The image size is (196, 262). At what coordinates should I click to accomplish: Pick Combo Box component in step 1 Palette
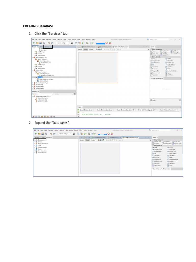click(170, 63)
